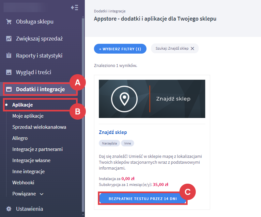
Task: Click the shopping cart icon for Obsługa sklepu
Action: tap(9, 22)
